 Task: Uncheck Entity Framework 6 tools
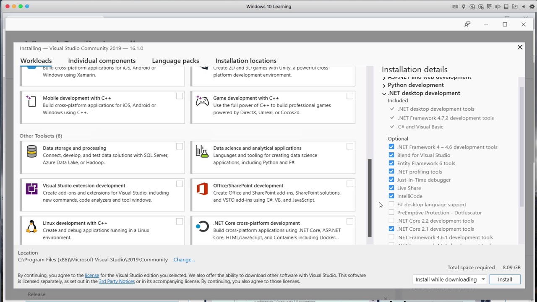(391, 163)
